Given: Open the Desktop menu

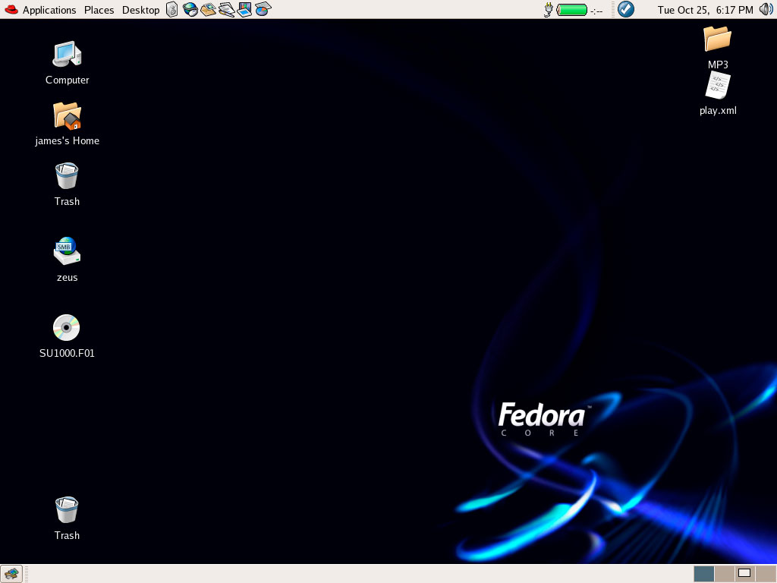Looking at the screenshot, I should (x=140, y=10).
